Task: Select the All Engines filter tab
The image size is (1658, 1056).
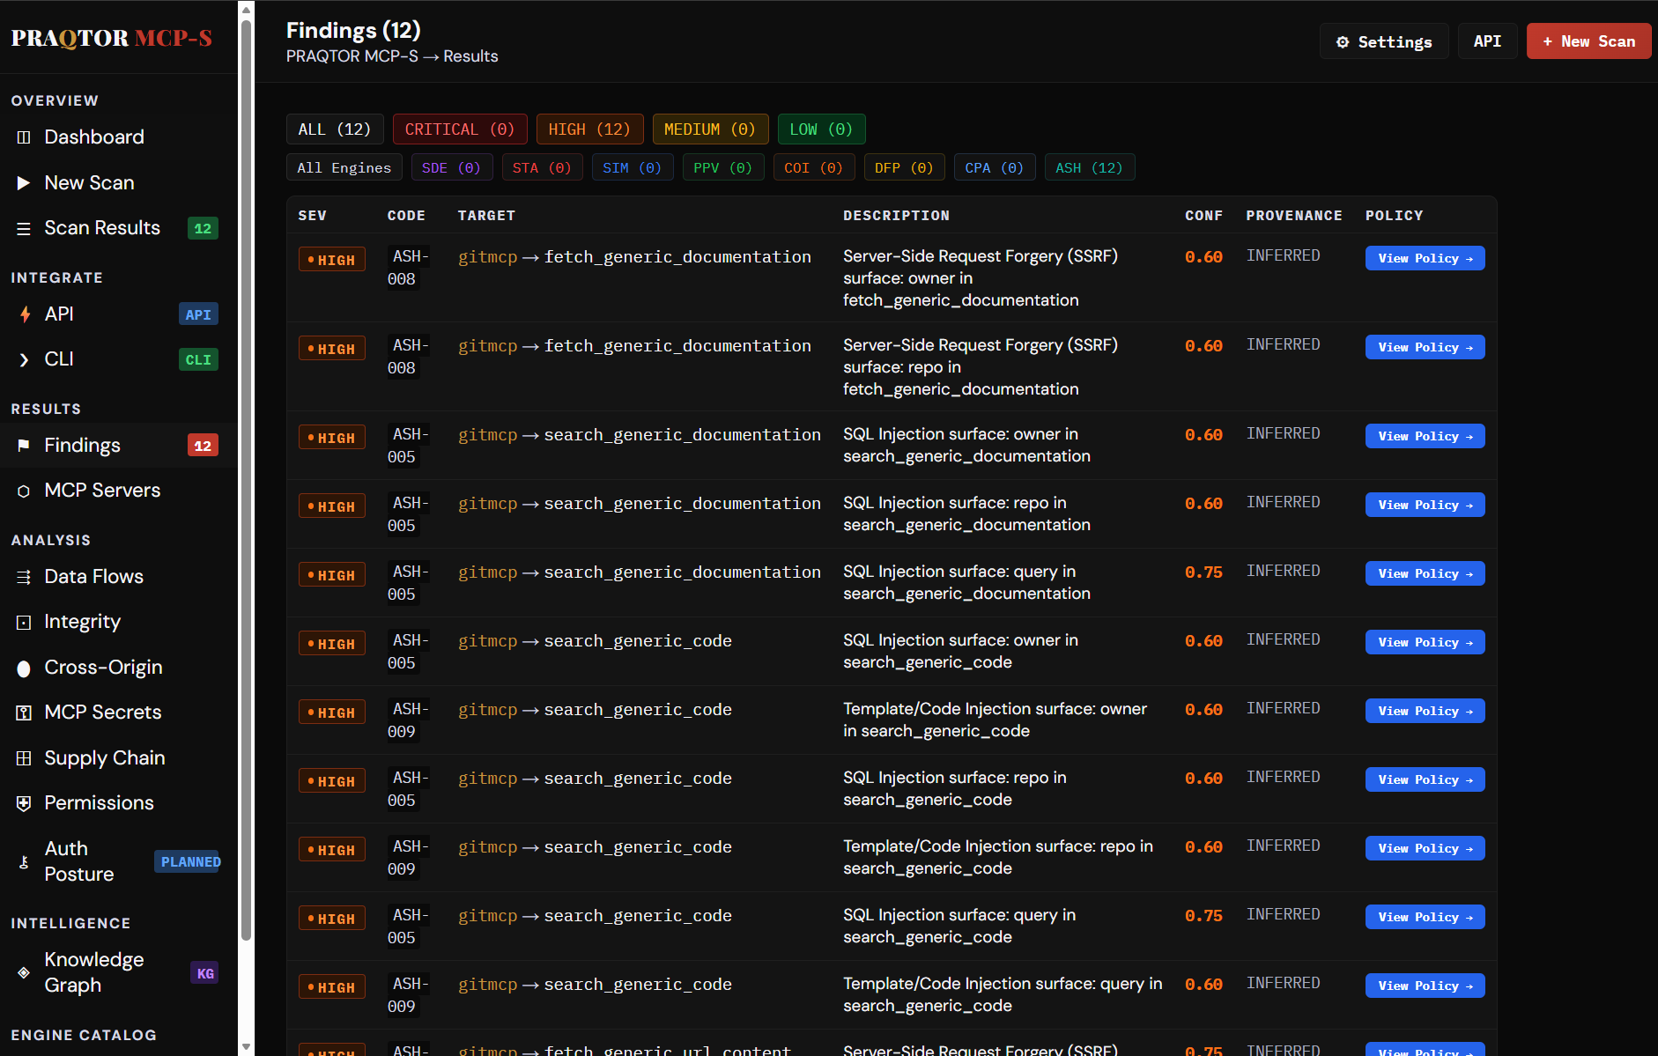Action: point(344,167)
